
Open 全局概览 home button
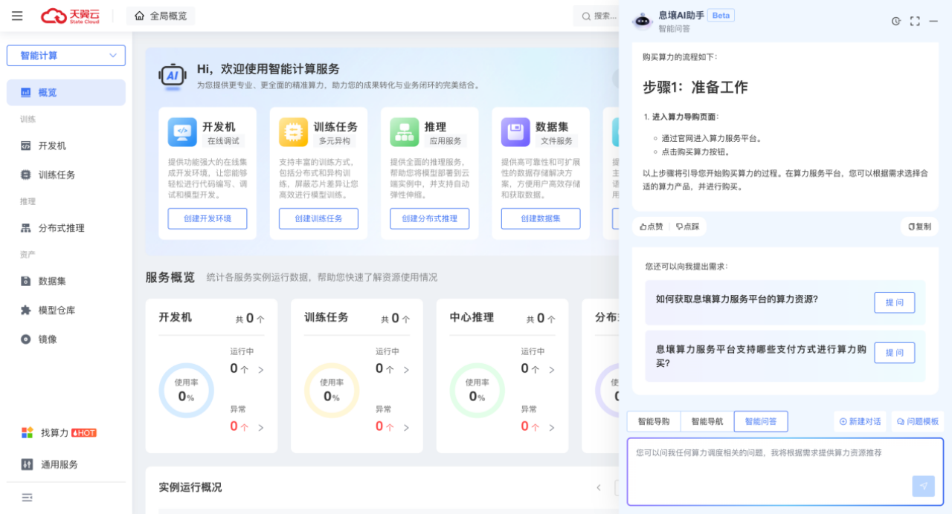point(161,16)
